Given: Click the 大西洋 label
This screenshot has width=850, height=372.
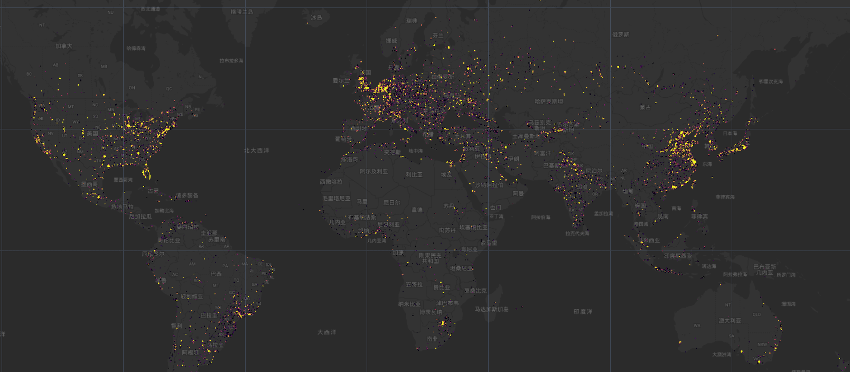Looking at the screenshot, I should (x=326, y=332).
